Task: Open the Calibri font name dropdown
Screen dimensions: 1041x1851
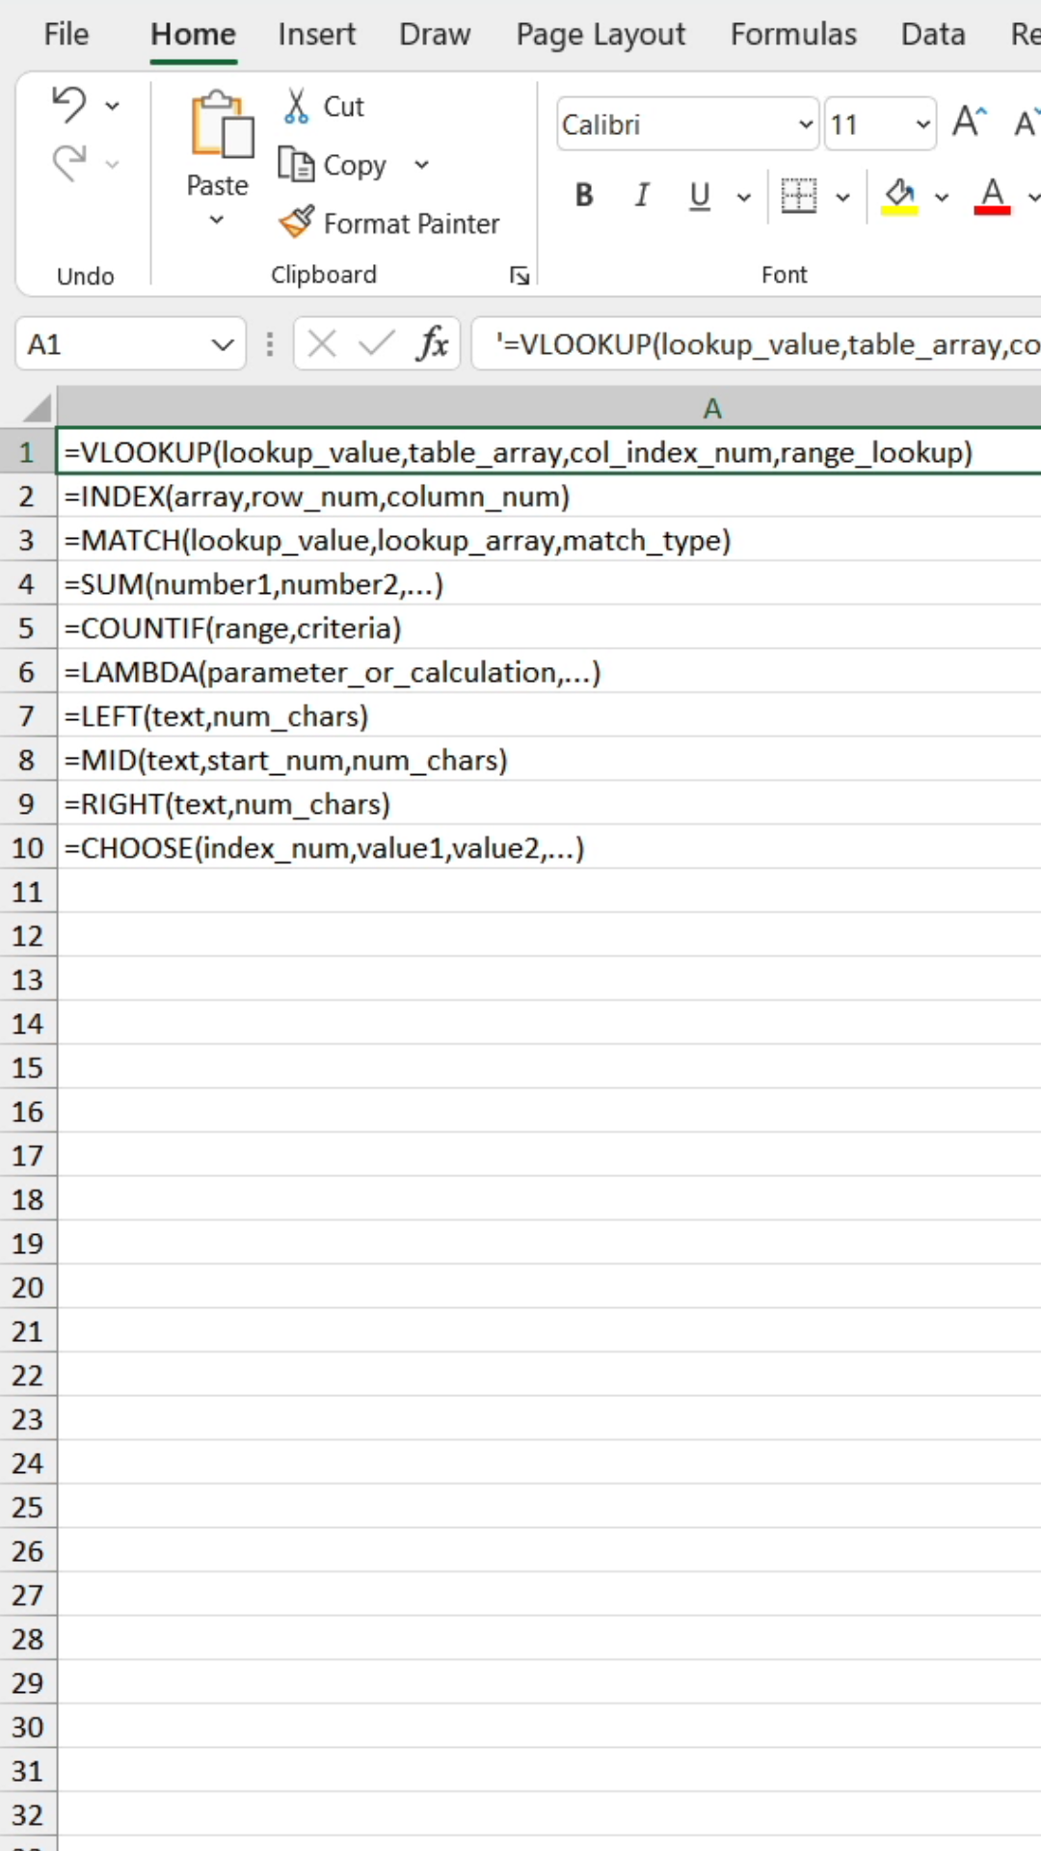Action: tap(806, 124)
